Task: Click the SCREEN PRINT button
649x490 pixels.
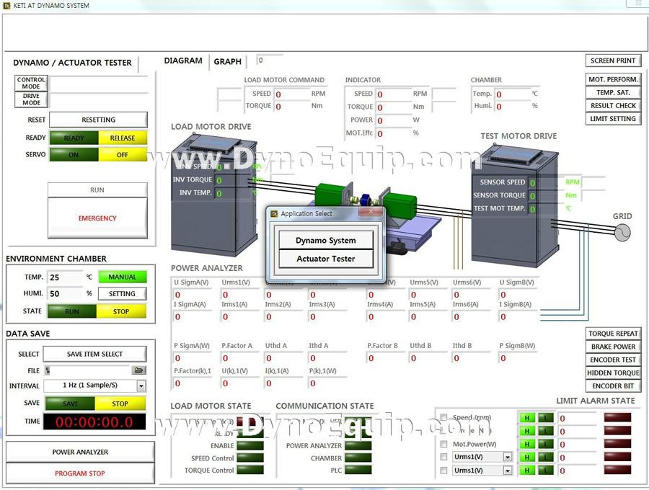Action: tap(613, 61)
